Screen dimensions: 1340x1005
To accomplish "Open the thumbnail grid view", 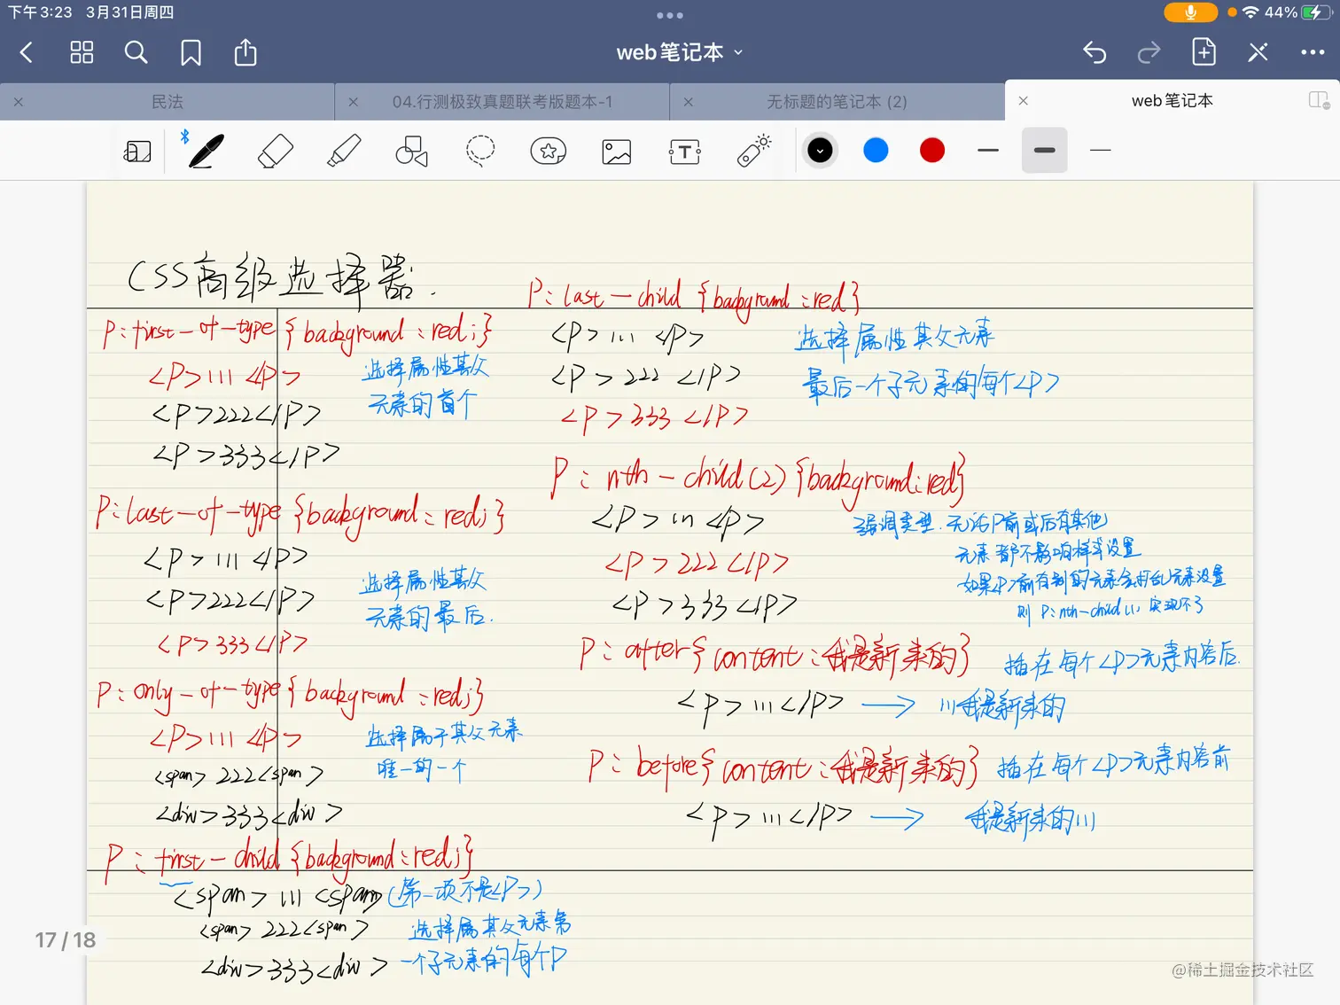I will pyautogui.click(x=82, y=53).
